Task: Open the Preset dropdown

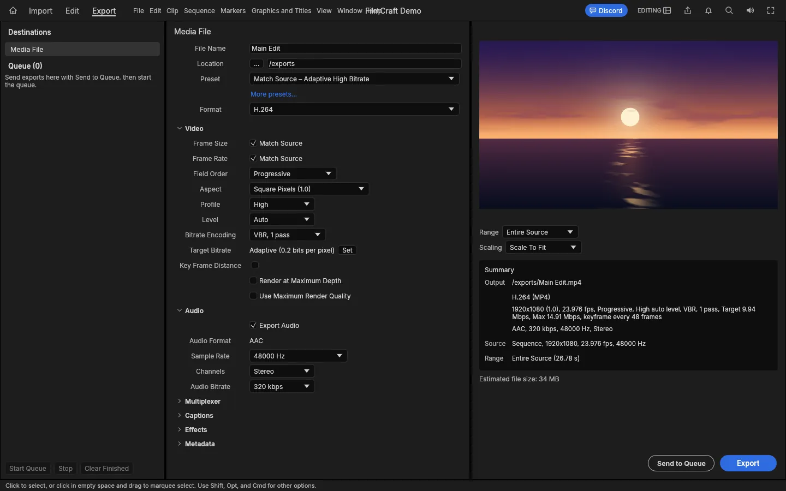Action: tap(354, 79)
